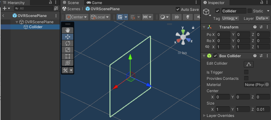Click the blue Z axis gizmo cone
271x120 pixels.
coord(188,40)
